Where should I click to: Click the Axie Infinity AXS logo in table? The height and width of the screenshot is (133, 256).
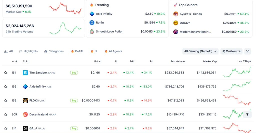tap(25, 86)
